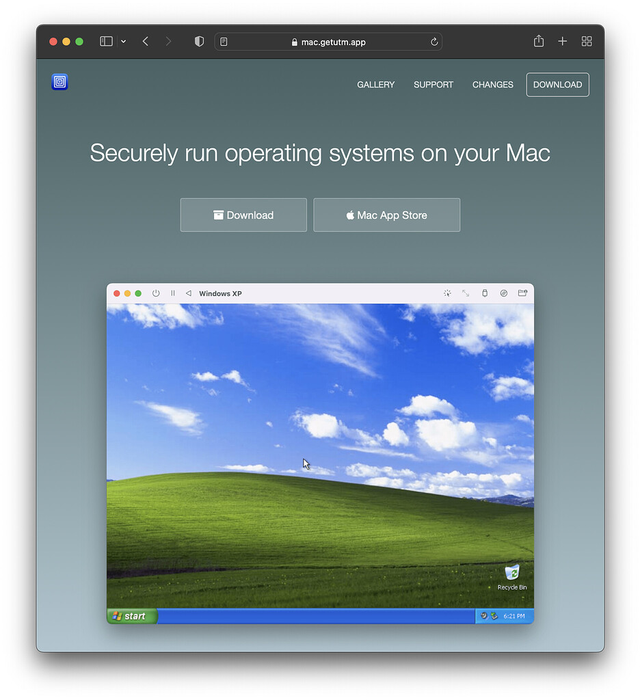This screenshot has height=700, width=640.
Task: Open the CHANGES menu item
Action: [x=492, y=85]
